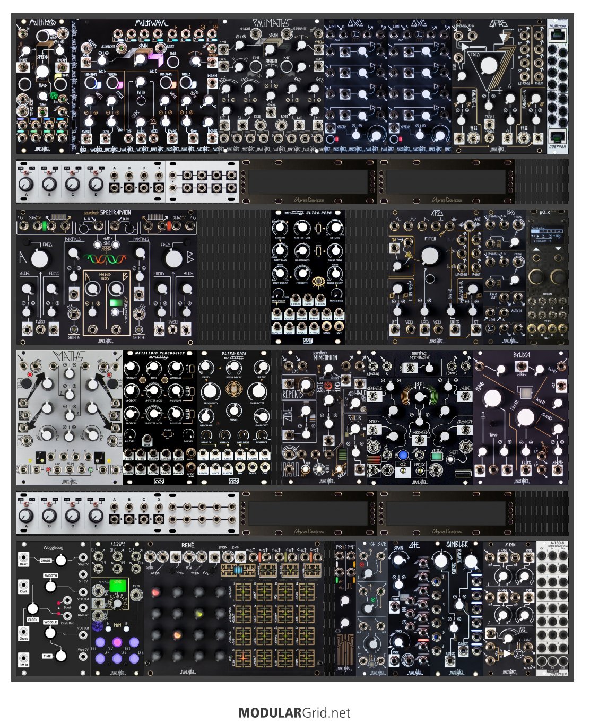Select the Ultra-Kick module
The image size is (590, 724).
234,417
